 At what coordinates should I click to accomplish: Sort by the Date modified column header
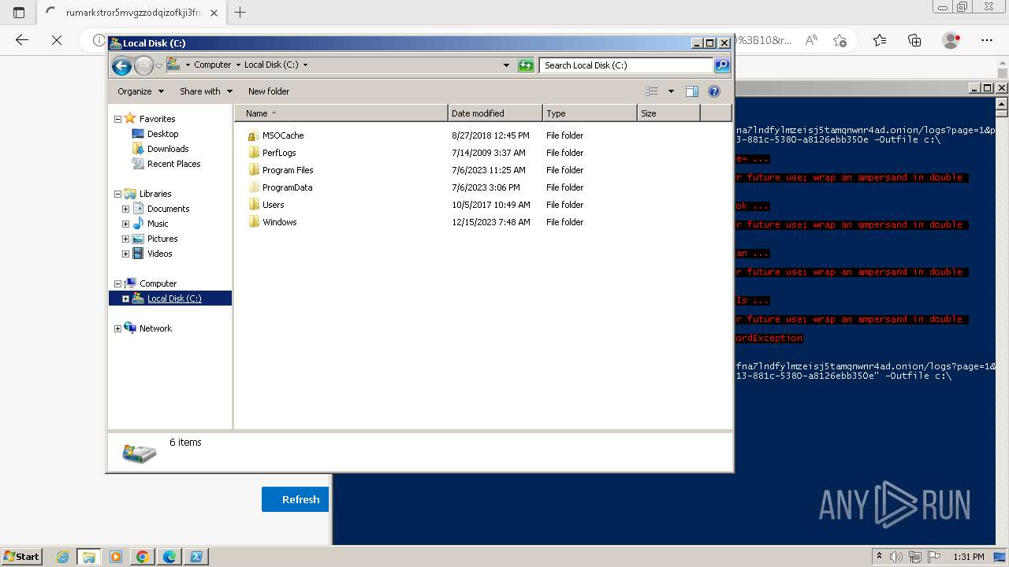495,113
